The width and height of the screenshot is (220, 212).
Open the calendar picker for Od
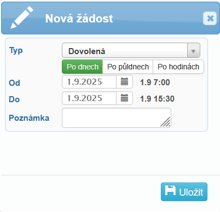pos(124,82)
